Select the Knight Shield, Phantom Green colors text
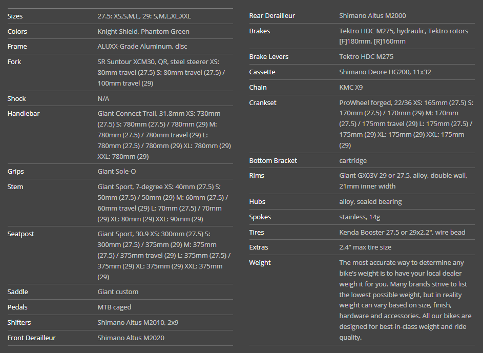Image resolution: width=483 pixels, height=353 pixels. tap(143, 32)
